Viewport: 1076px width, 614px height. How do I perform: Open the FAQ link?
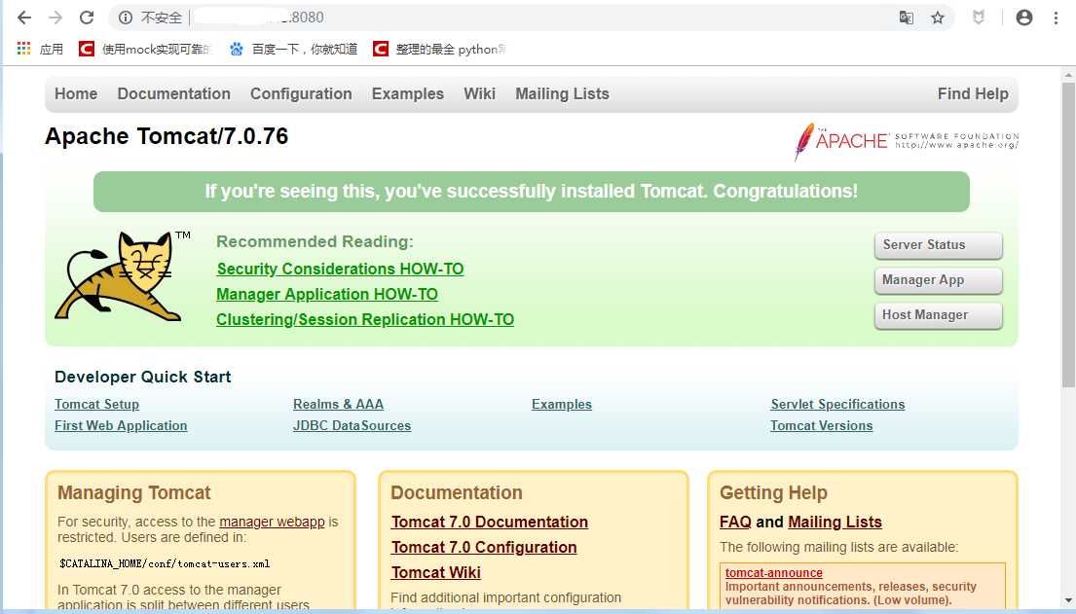coord(735,523)
